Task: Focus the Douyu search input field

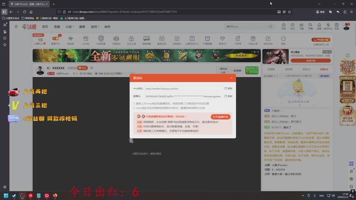Action: 247,27
